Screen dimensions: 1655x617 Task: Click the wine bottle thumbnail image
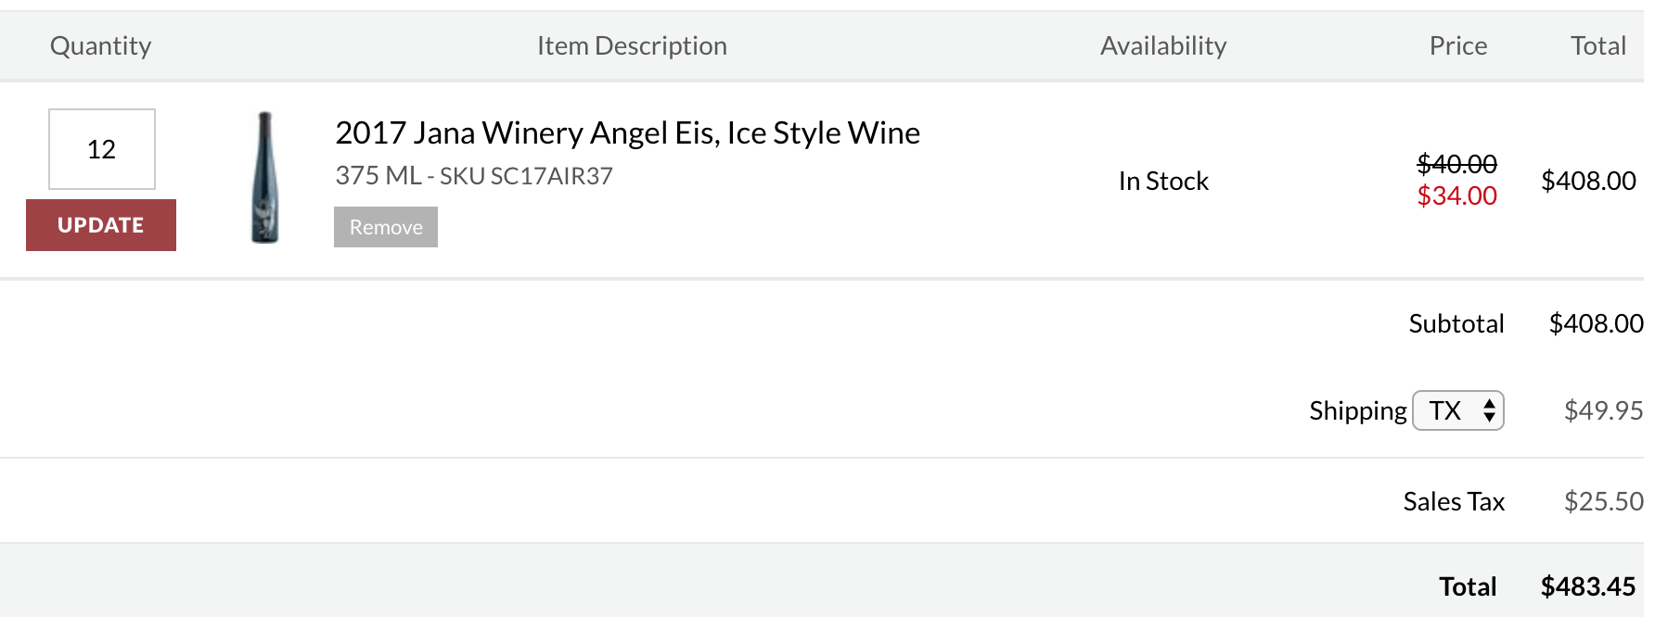(265, 177)
